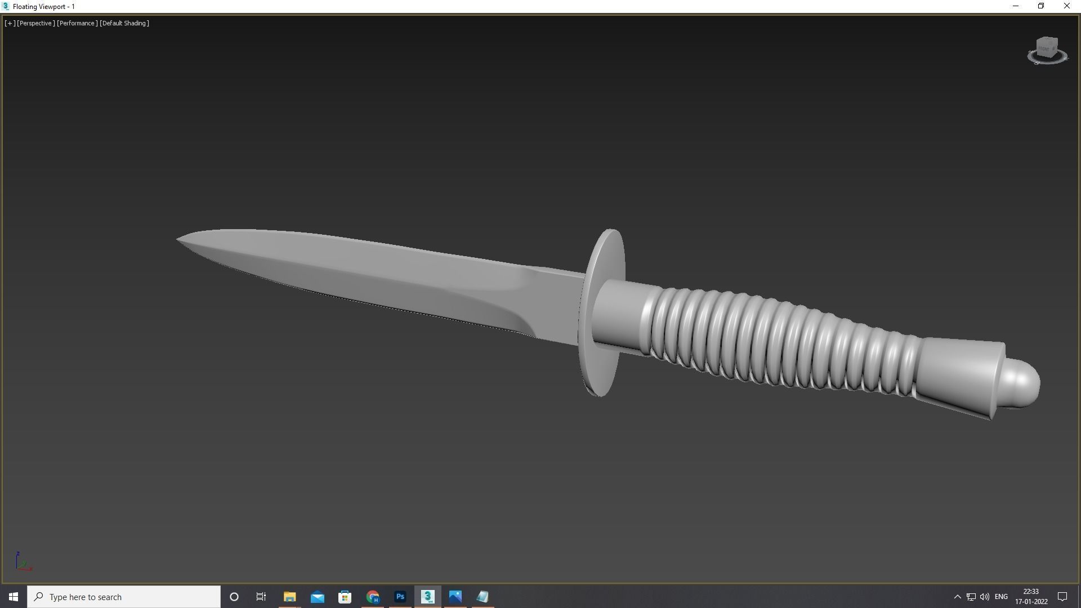Open the Photos app from the taskbar
Screen dimensions: 1081x608
click(455, 597)
